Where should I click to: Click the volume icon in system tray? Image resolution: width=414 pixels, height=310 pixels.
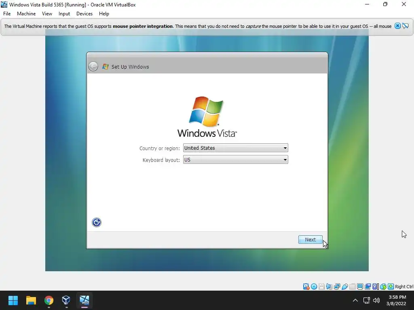tap(376, 300)
